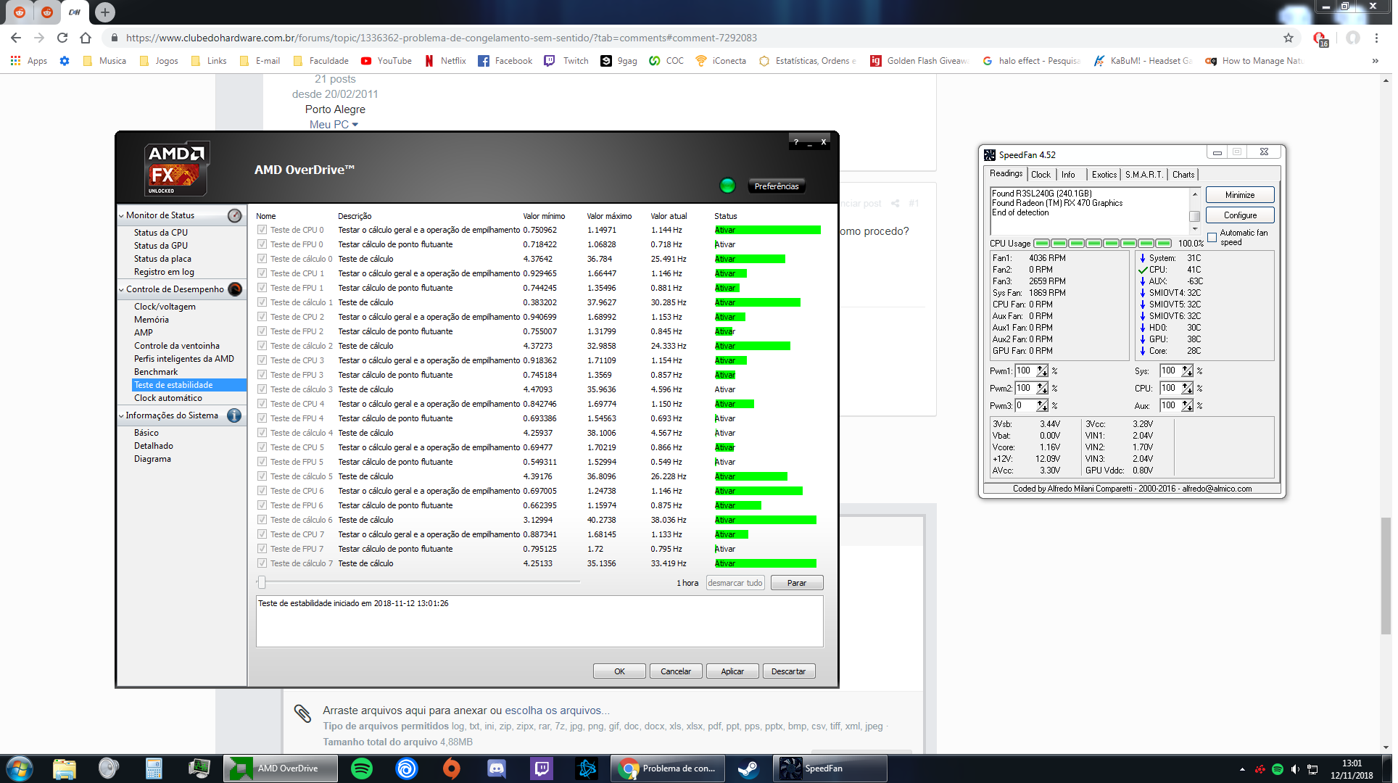
Task: Click the CPU Usage bar in SpeedFan
Action: click(x=1102, y=244)
